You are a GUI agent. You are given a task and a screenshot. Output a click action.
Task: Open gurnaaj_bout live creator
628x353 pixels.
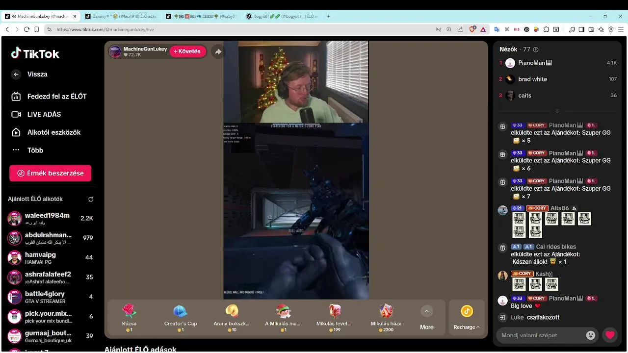click(x=50, y=336)
